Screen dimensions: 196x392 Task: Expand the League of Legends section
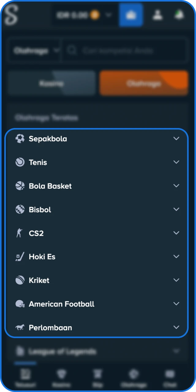tap(176, 351)
